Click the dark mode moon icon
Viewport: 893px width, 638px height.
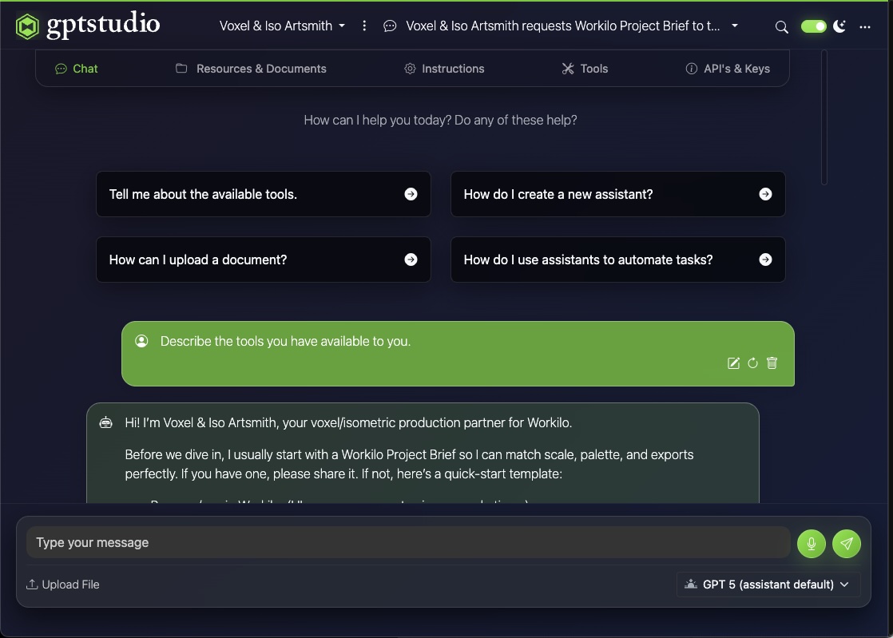click(x=839, y=26)
